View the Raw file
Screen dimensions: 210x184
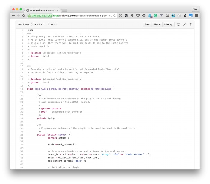[x=147, y=24]
